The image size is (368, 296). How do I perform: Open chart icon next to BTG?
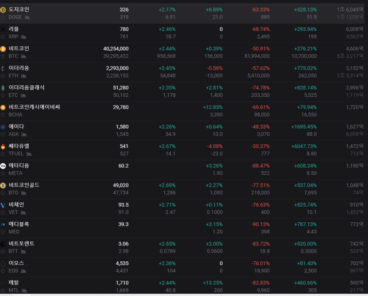point(24,192)
